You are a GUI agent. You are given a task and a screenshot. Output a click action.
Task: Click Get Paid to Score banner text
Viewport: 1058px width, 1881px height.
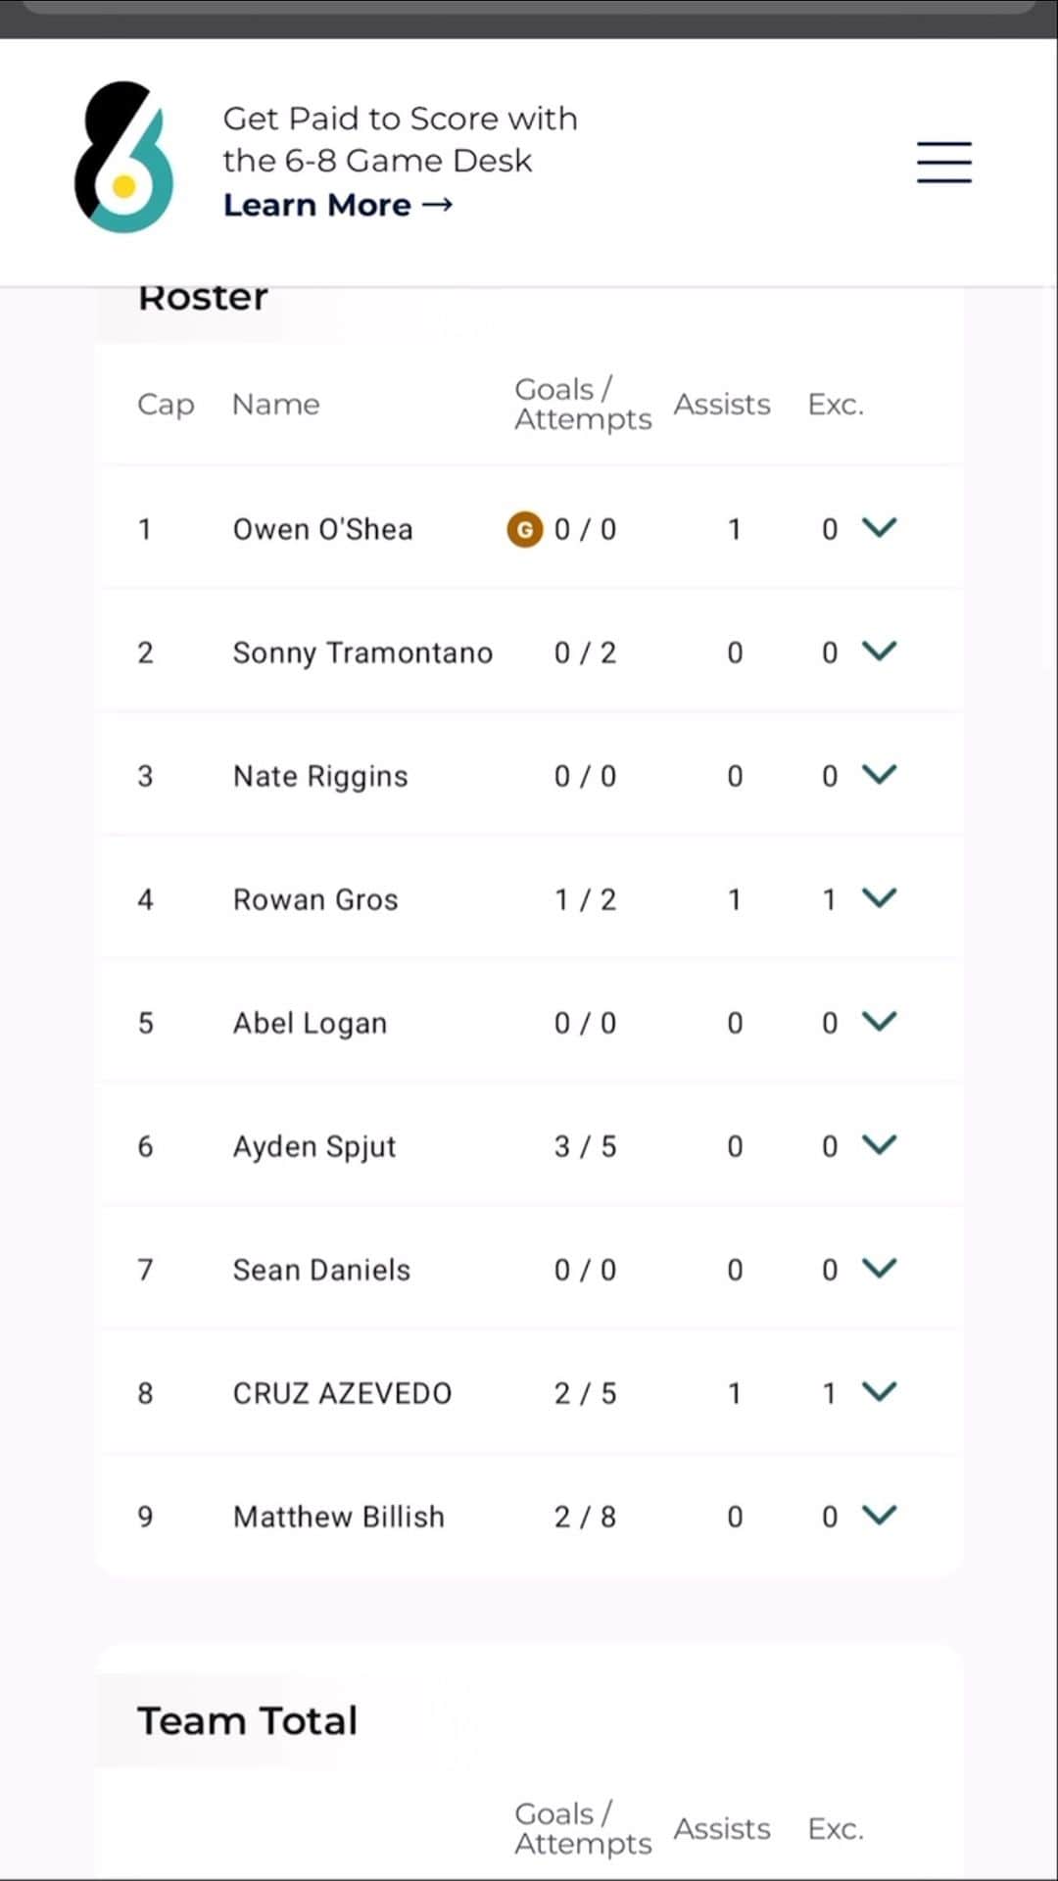[x=400, y=139]
